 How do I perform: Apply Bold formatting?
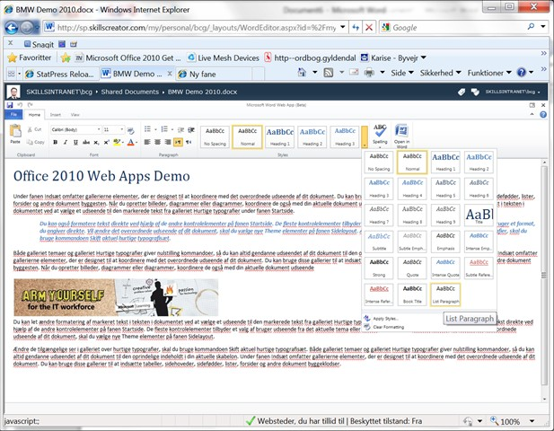pyautogui.click(x=55, y=142)
